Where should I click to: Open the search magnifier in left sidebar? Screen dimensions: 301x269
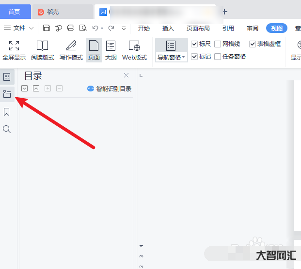(x=7, y=129)
